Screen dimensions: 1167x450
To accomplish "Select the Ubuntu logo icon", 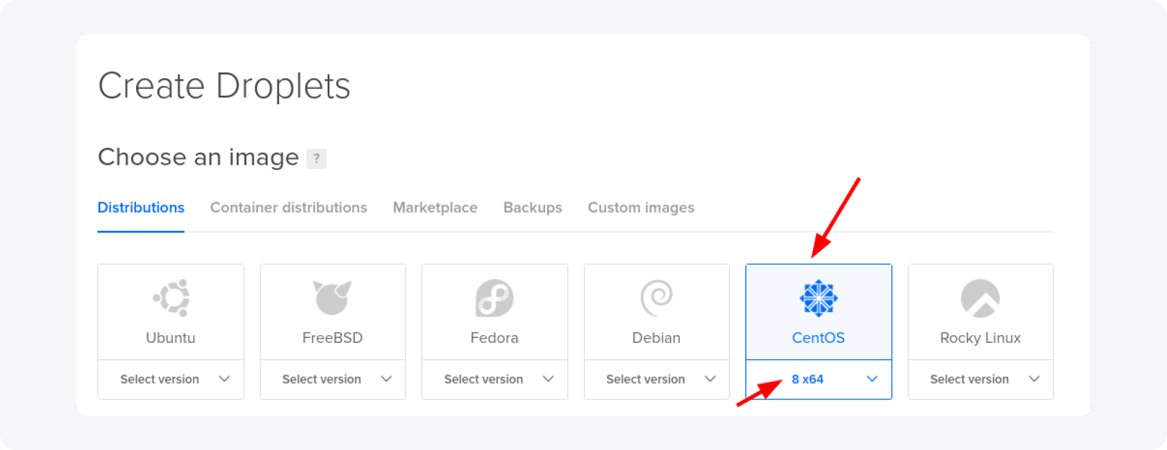I will pyautogui.click(x=171, y=298).
